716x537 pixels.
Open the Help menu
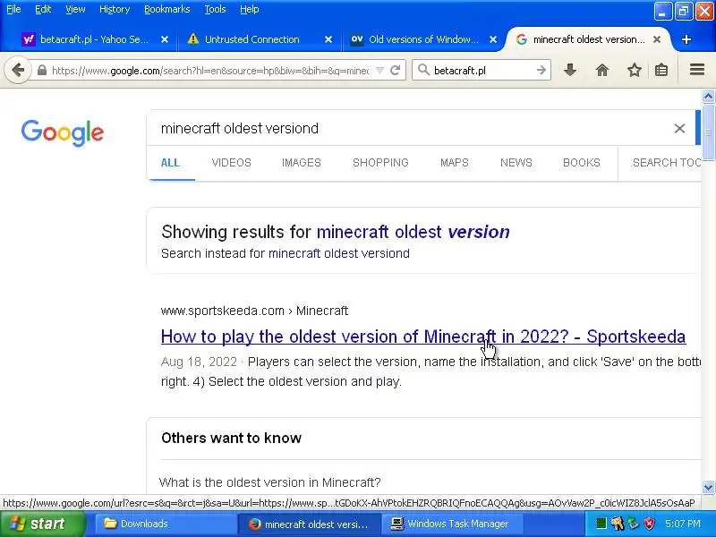pyautogui.click(x=250, y=9)
